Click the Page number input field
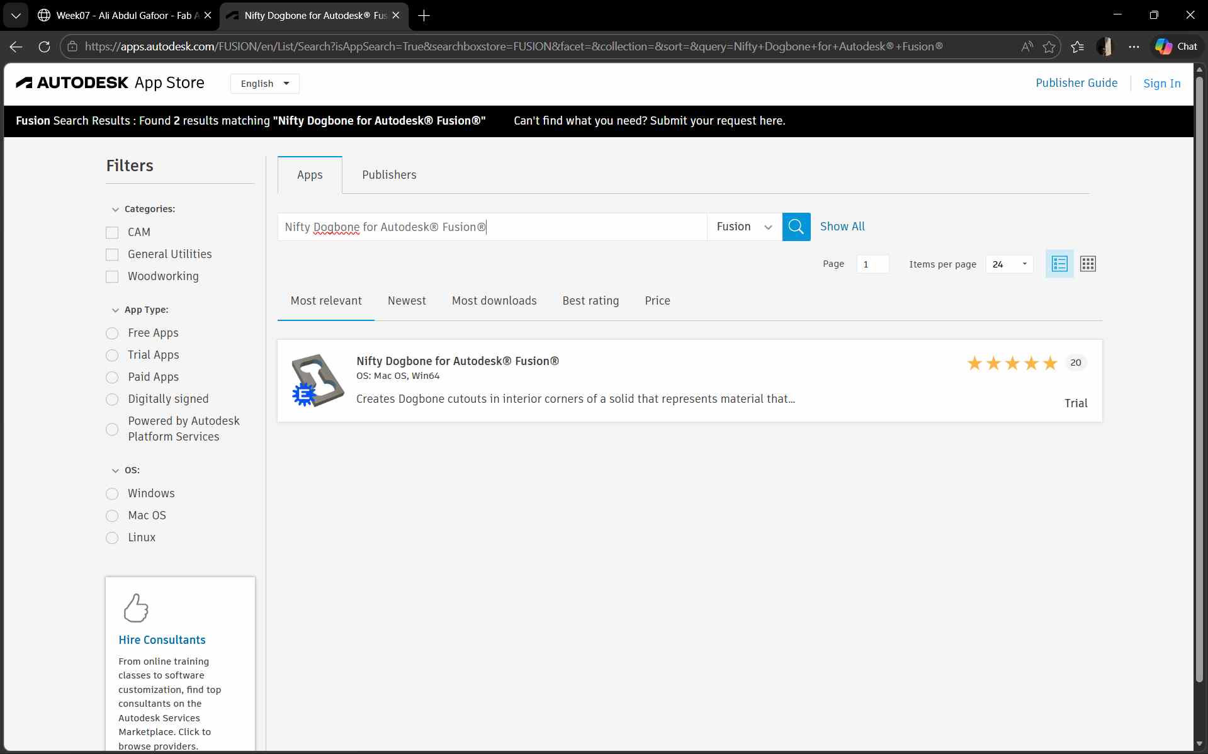This screenshot has width=1208, height=754. point(872,264)
